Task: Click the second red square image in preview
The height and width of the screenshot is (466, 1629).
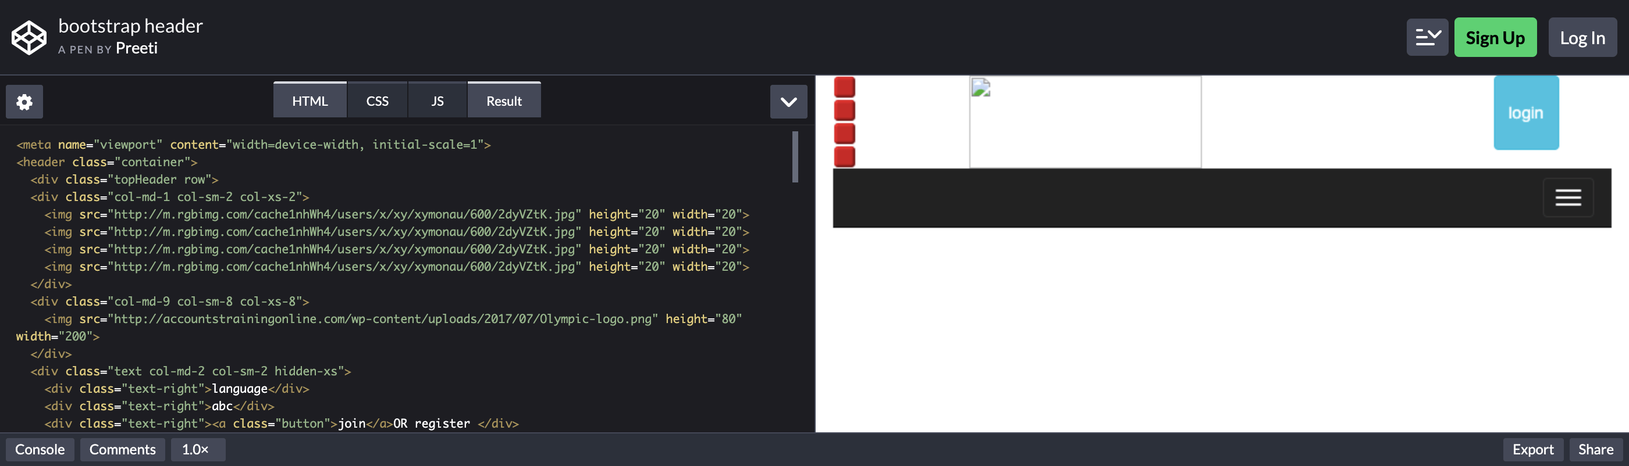Action: click(845, 110)
